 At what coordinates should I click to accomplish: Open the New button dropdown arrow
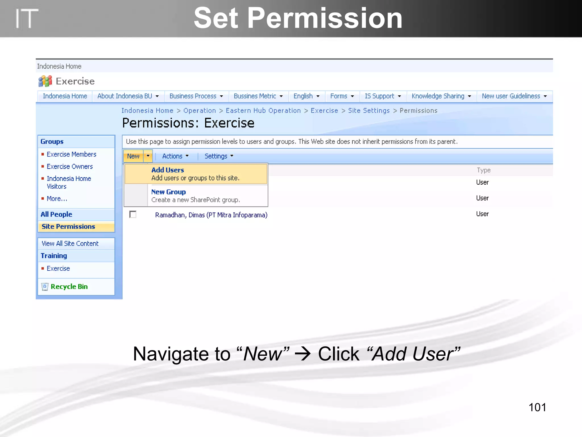[148, 156]
